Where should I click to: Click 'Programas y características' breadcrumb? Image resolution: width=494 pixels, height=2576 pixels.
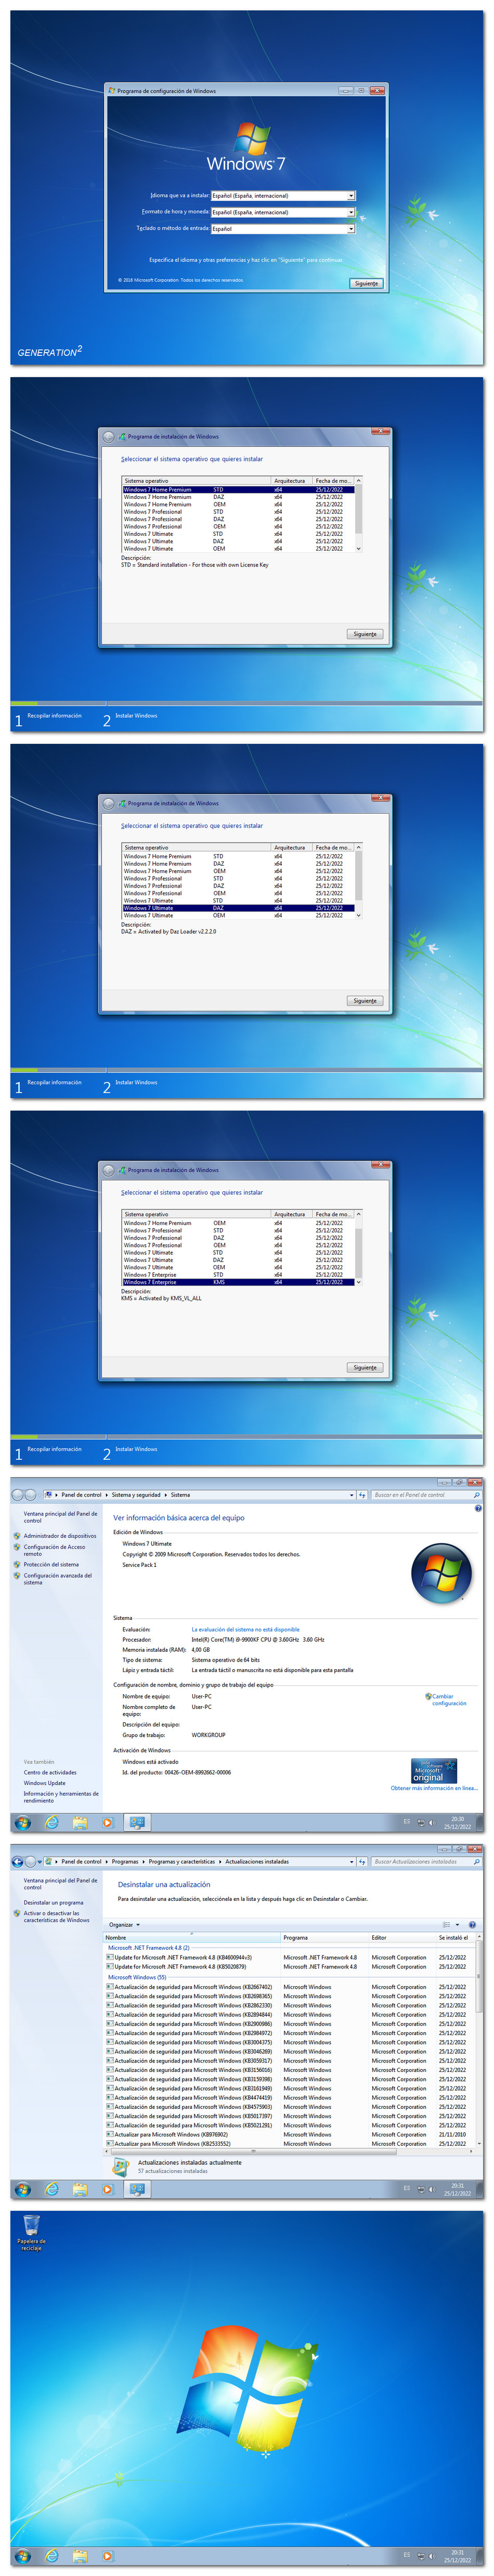(182, 1862)
